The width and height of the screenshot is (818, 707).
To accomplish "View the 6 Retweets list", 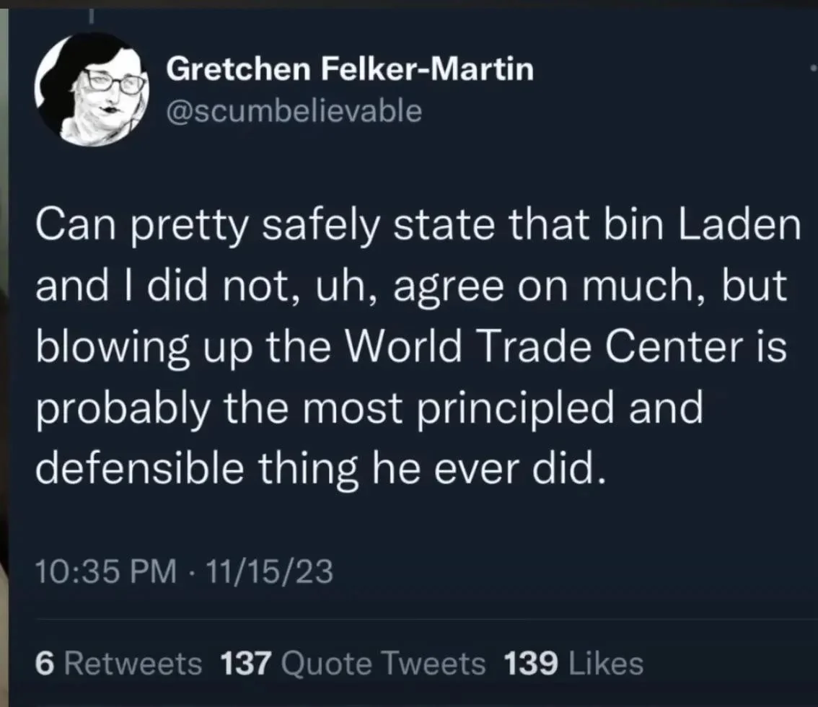I will click(118, 664).
